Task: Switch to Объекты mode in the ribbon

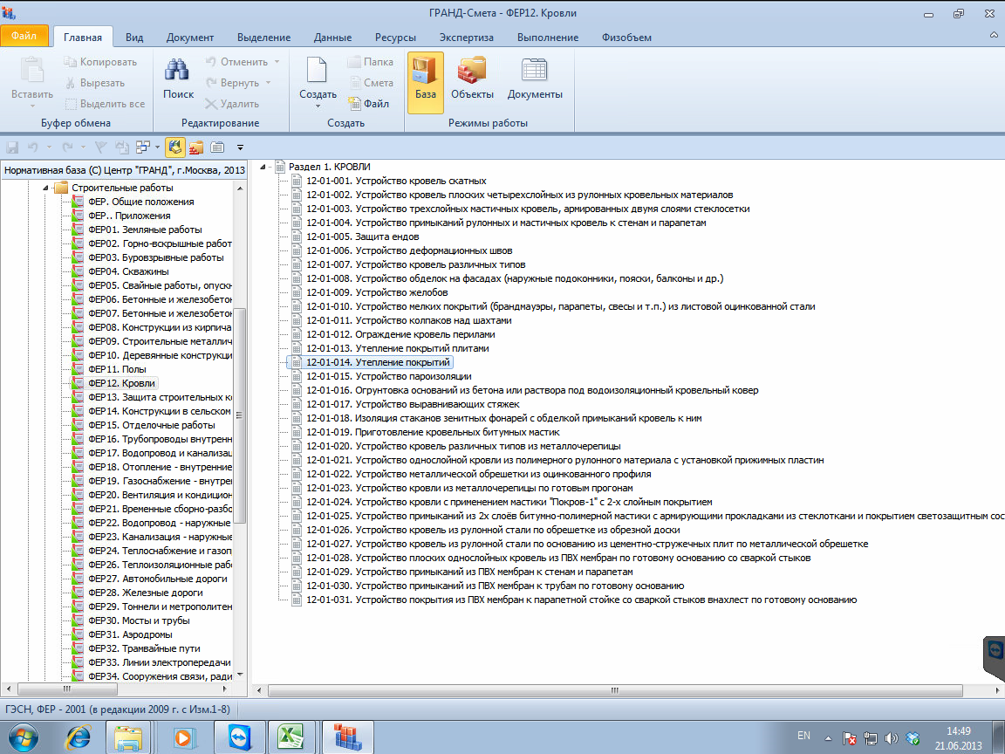Action: (472, 79)
